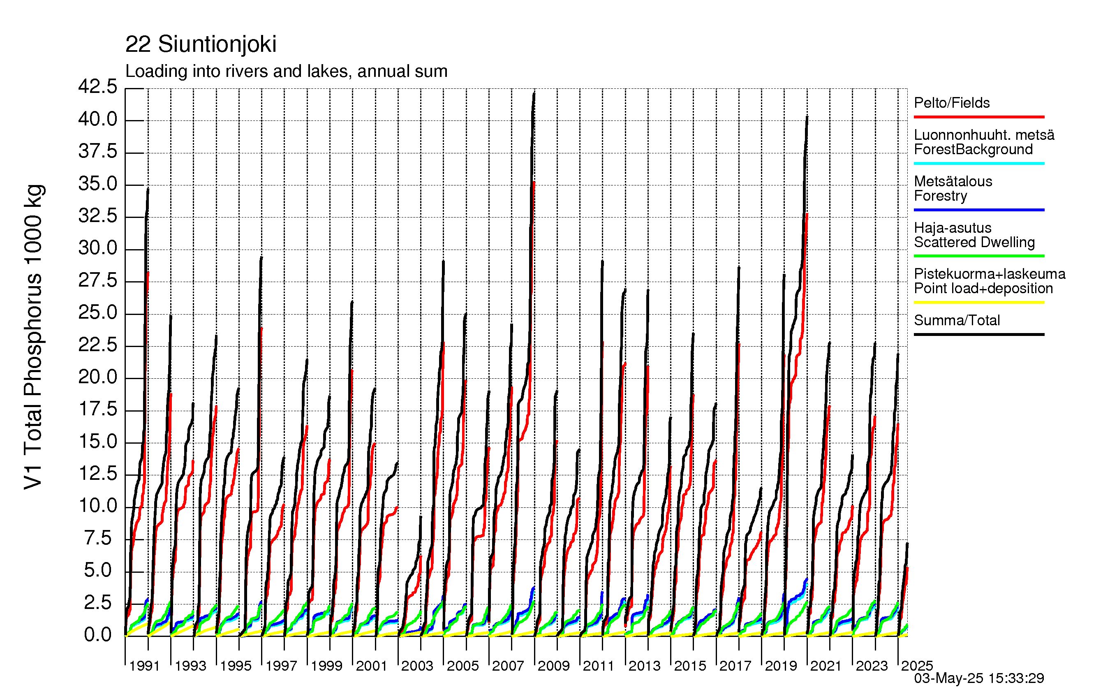
Task: Click the black Total peak near 35 in 1991
Action: click(148, 190)
